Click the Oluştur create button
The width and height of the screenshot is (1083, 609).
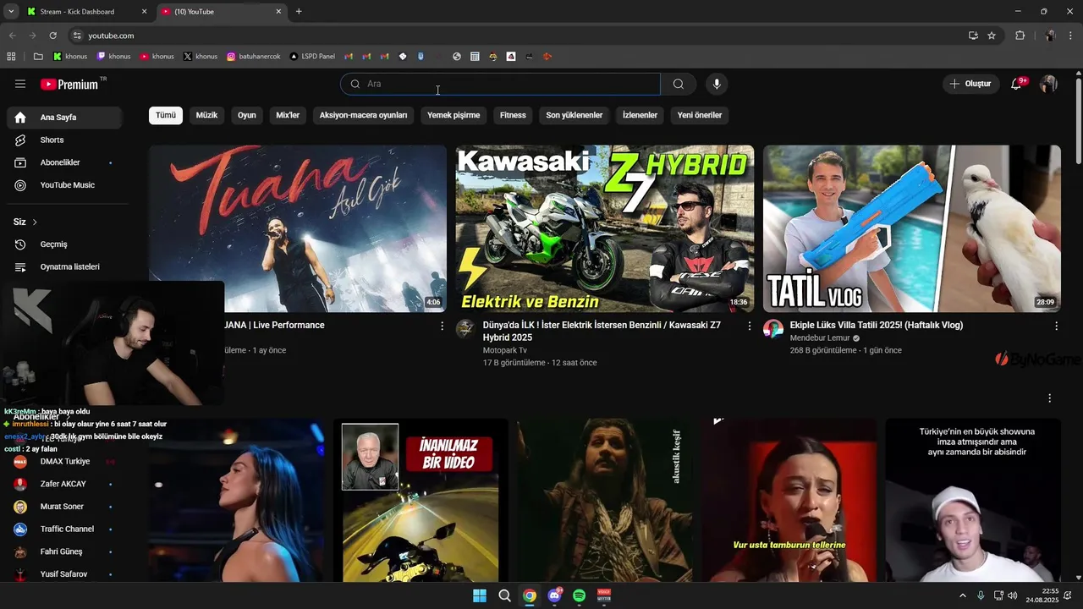tap(971, 84)
